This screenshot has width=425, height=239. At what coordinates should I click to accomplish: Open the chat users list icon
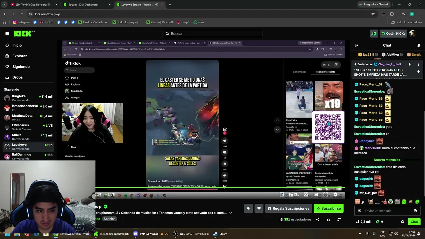(x=418, y=45)
